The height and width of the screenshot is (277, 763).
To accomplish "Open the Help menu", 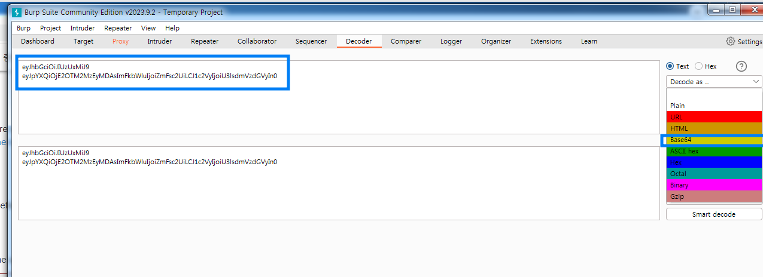I will click(x=172, y=28).
